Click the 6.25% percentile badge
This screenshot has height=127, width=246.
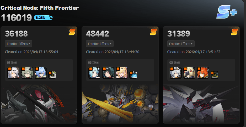[x=44, y=18]
